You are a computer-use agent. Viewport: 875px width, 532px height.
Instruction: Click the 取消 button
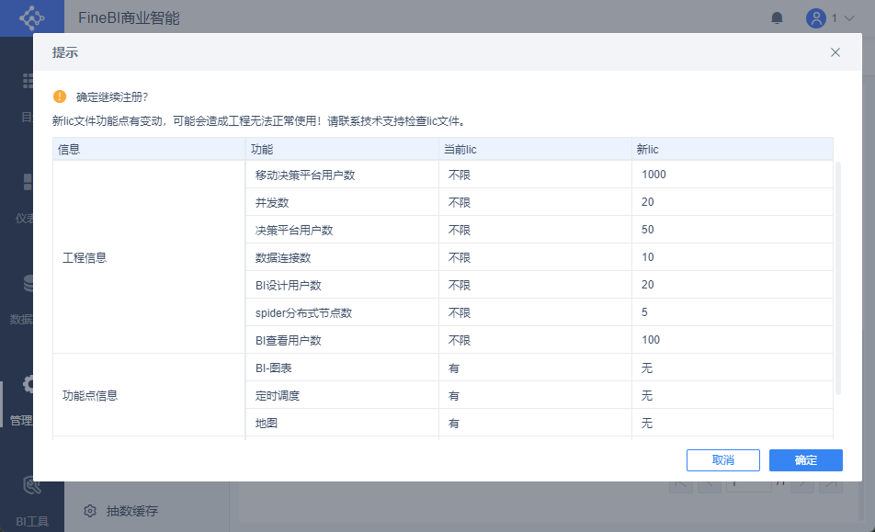click(722, 460)
